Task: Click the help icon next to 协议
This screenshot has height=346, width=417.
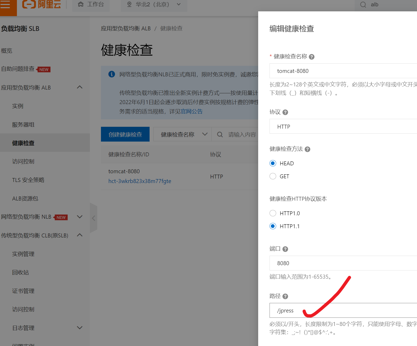Action: (285, 112)
